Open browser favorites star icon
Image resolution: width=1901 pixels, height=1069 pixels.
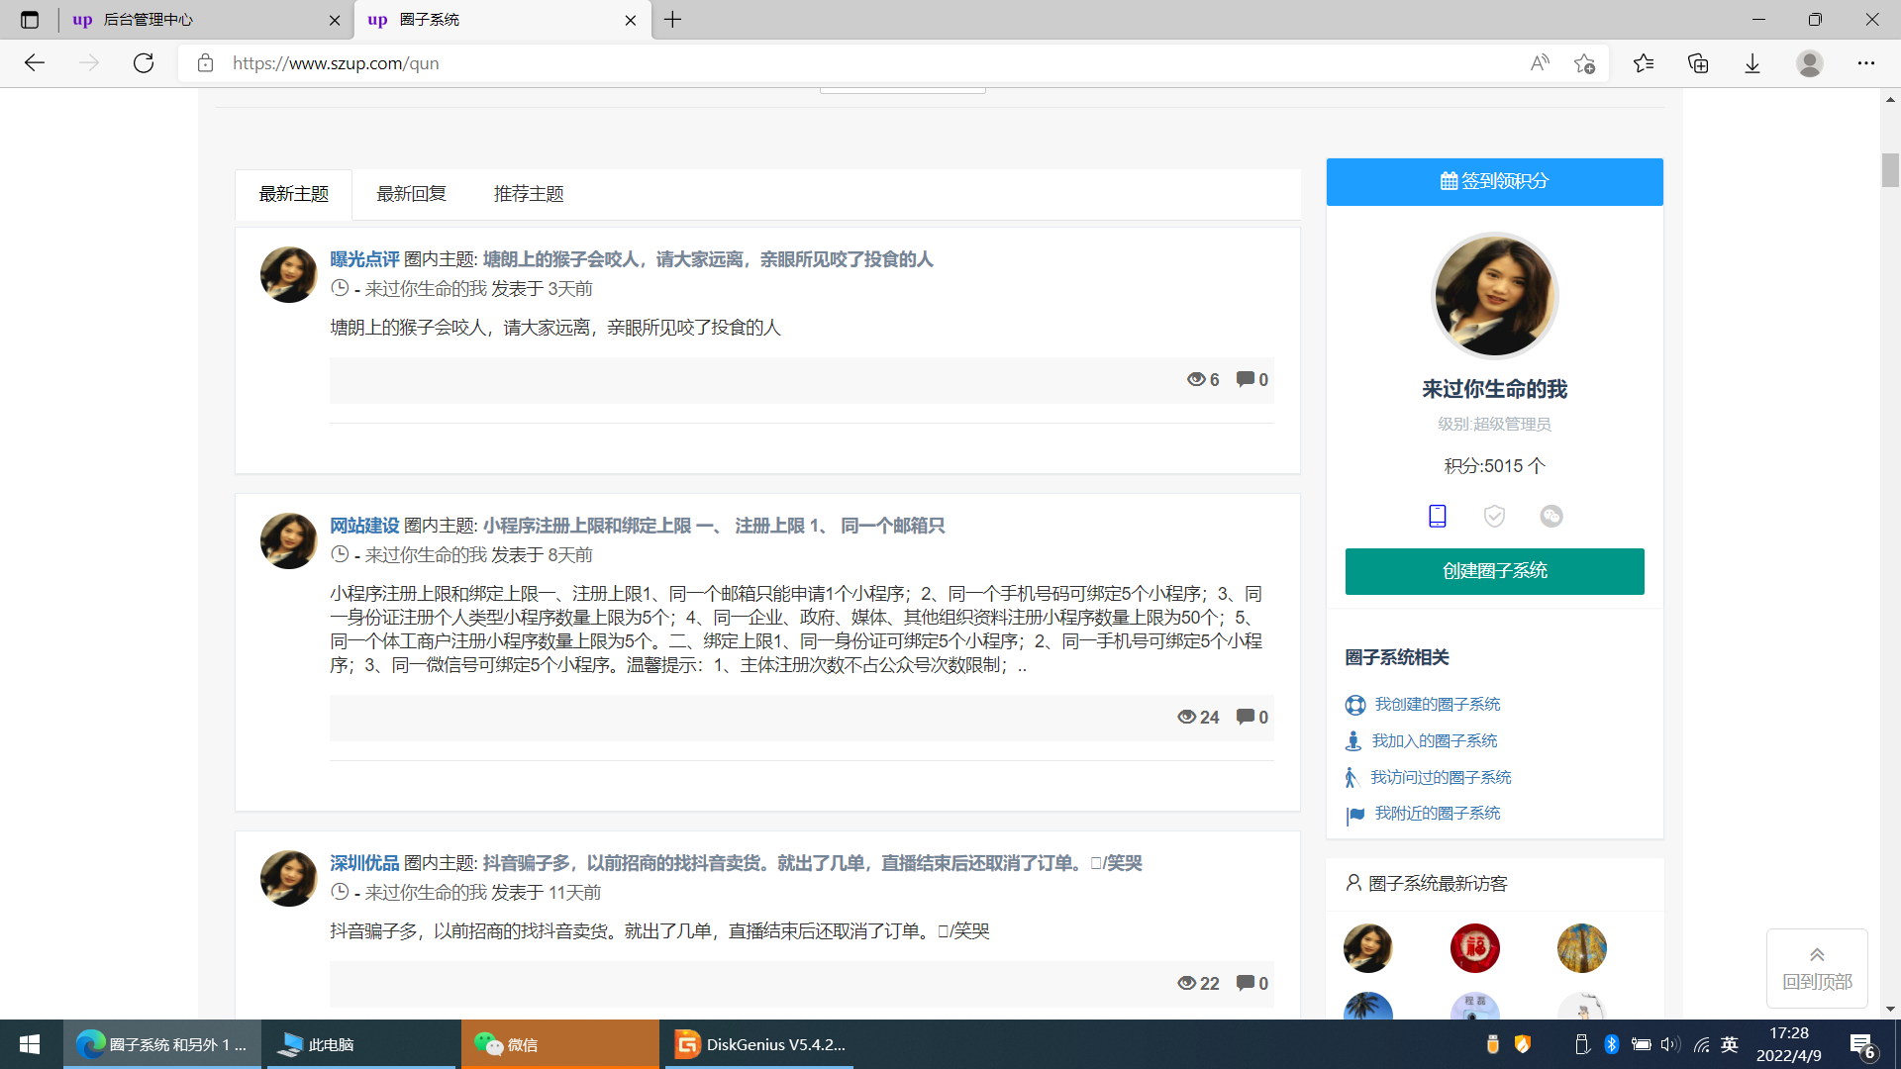[x=1644, y=63]
